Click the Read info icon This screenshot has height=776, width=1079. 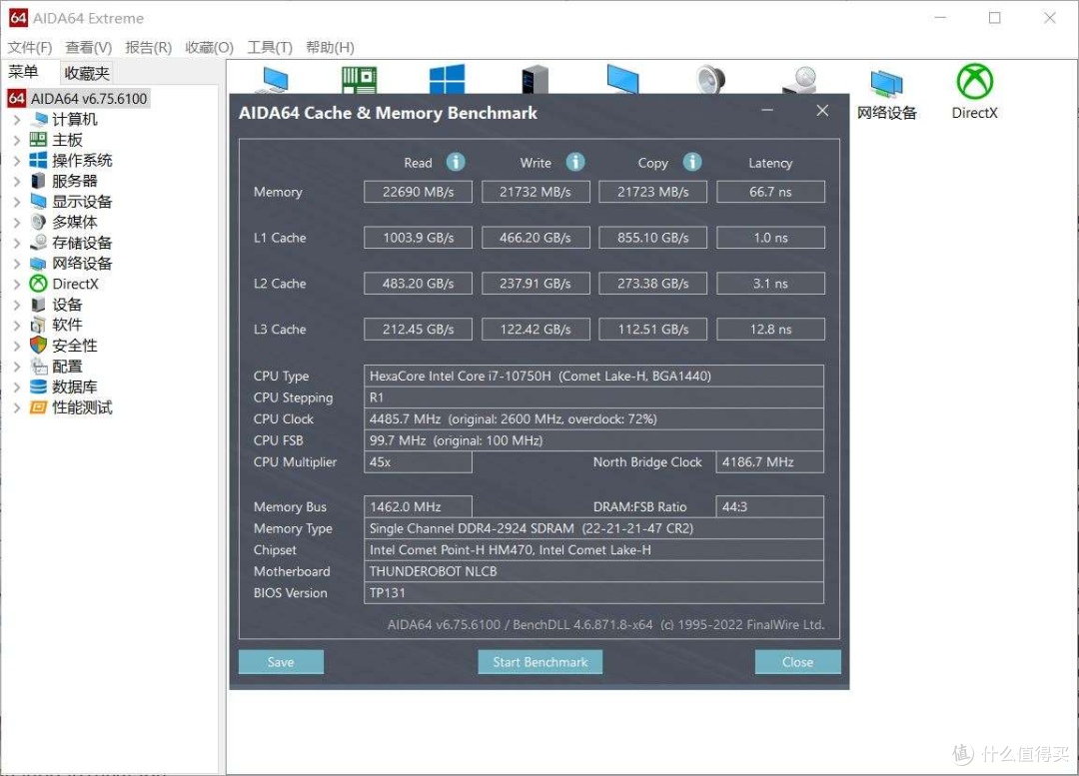click(456, 162)
